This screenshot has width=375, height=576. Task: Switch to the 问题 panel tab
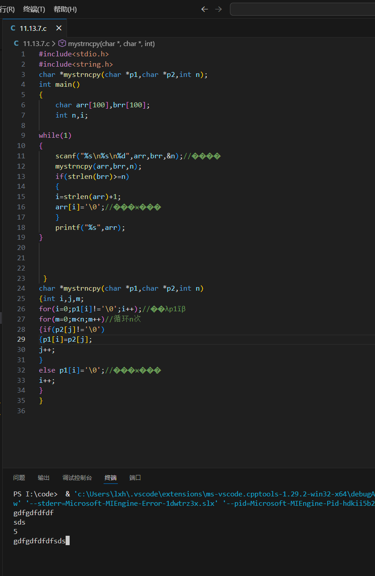tap(19, 478)
